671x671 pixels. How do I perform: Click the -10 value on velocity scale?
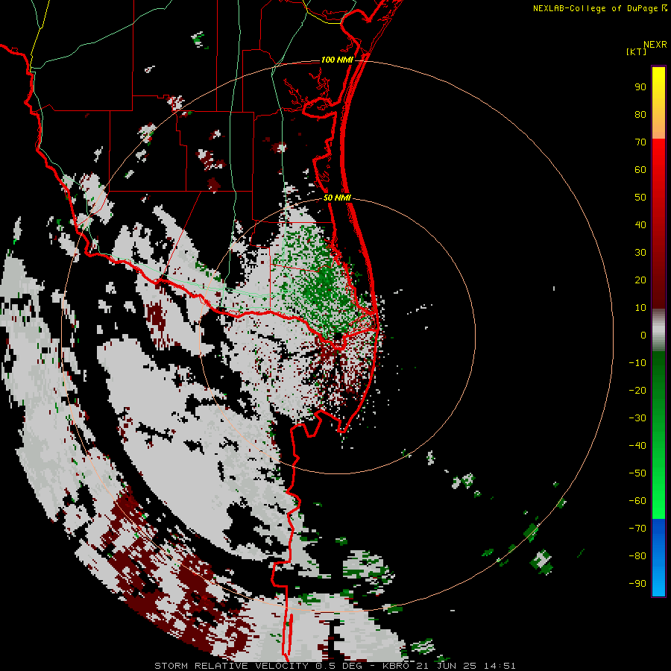(637, 363)
